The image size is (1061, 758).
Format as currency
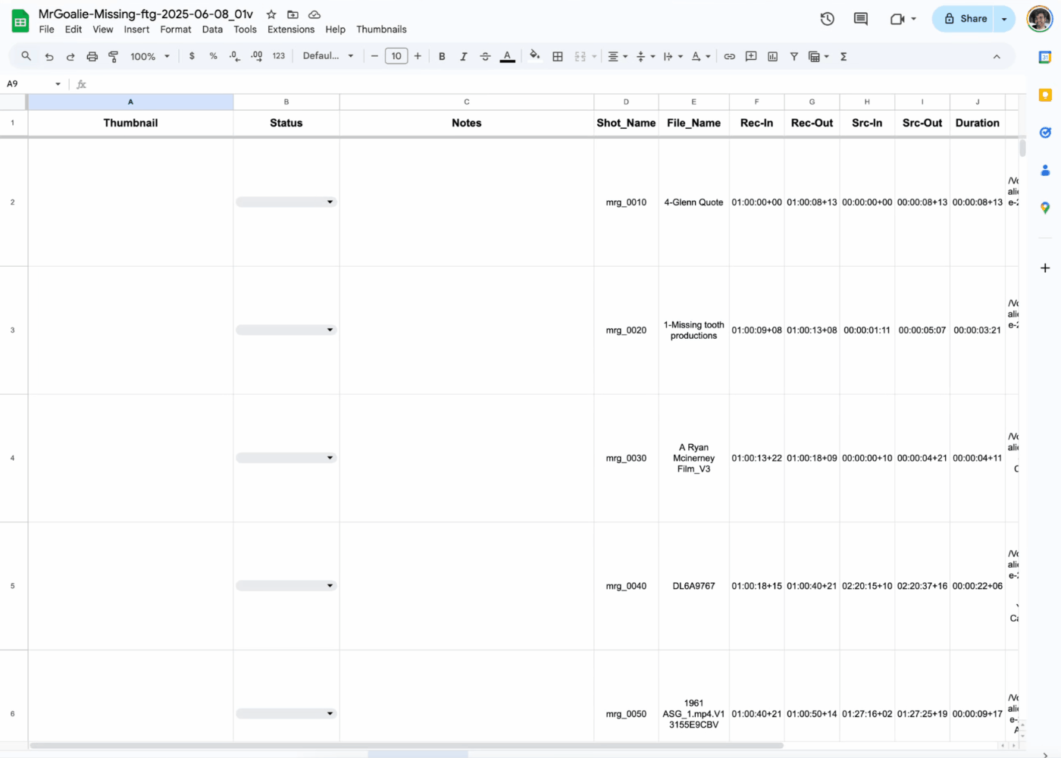coord(192,56)
